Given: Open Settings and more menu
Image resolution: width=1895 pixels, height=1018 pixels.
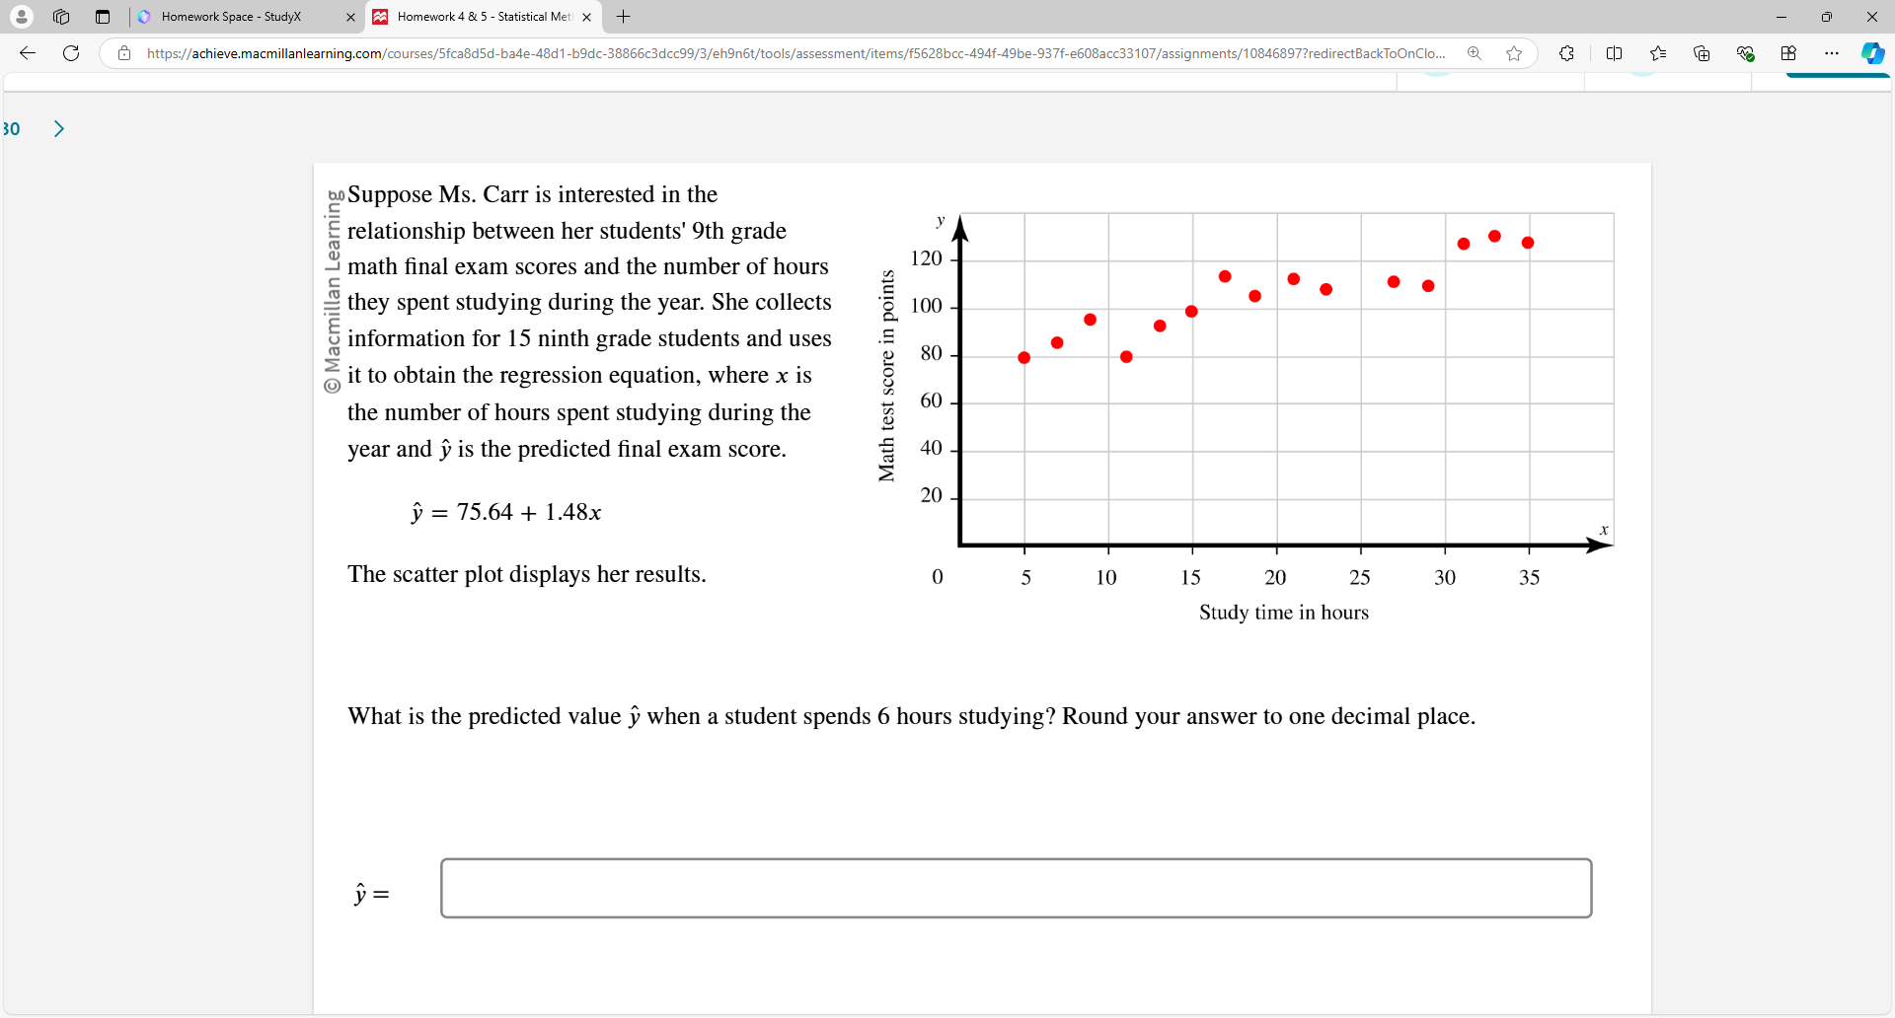Looking at the screenshot, I should 1832,53.
